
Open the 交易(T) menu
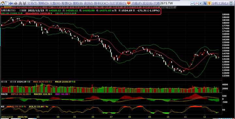pos(32,3)
